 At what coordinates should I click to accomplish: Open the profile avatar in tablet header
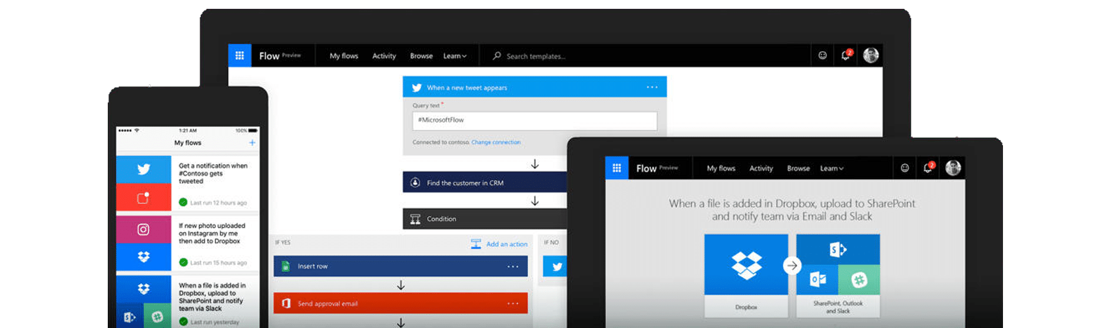(954, 168)
